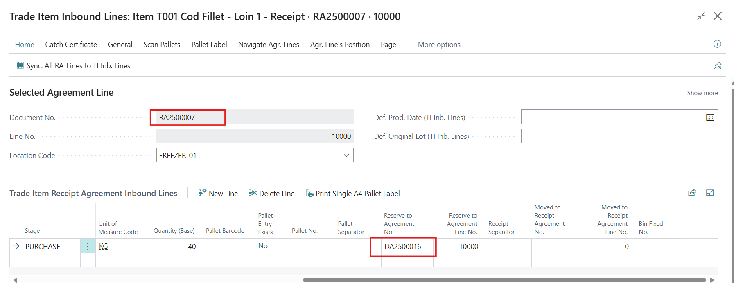Open the page information icon
The image size is (734, 283).
click(x=717, y=44)
